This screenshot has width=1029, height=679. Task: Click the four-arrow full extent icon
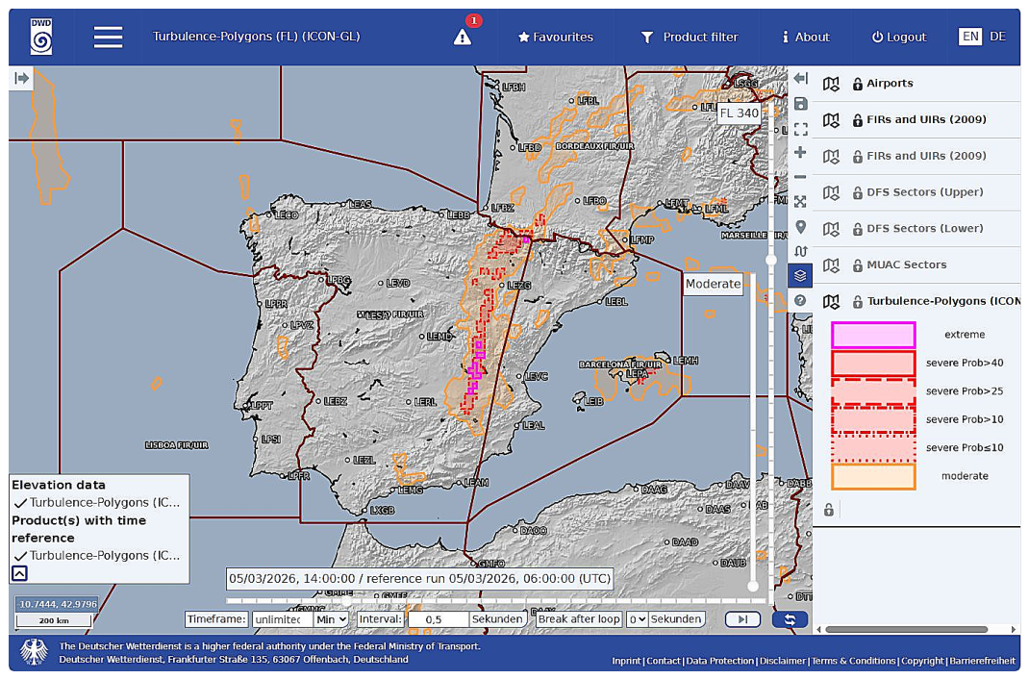click(x=800, y=202)
